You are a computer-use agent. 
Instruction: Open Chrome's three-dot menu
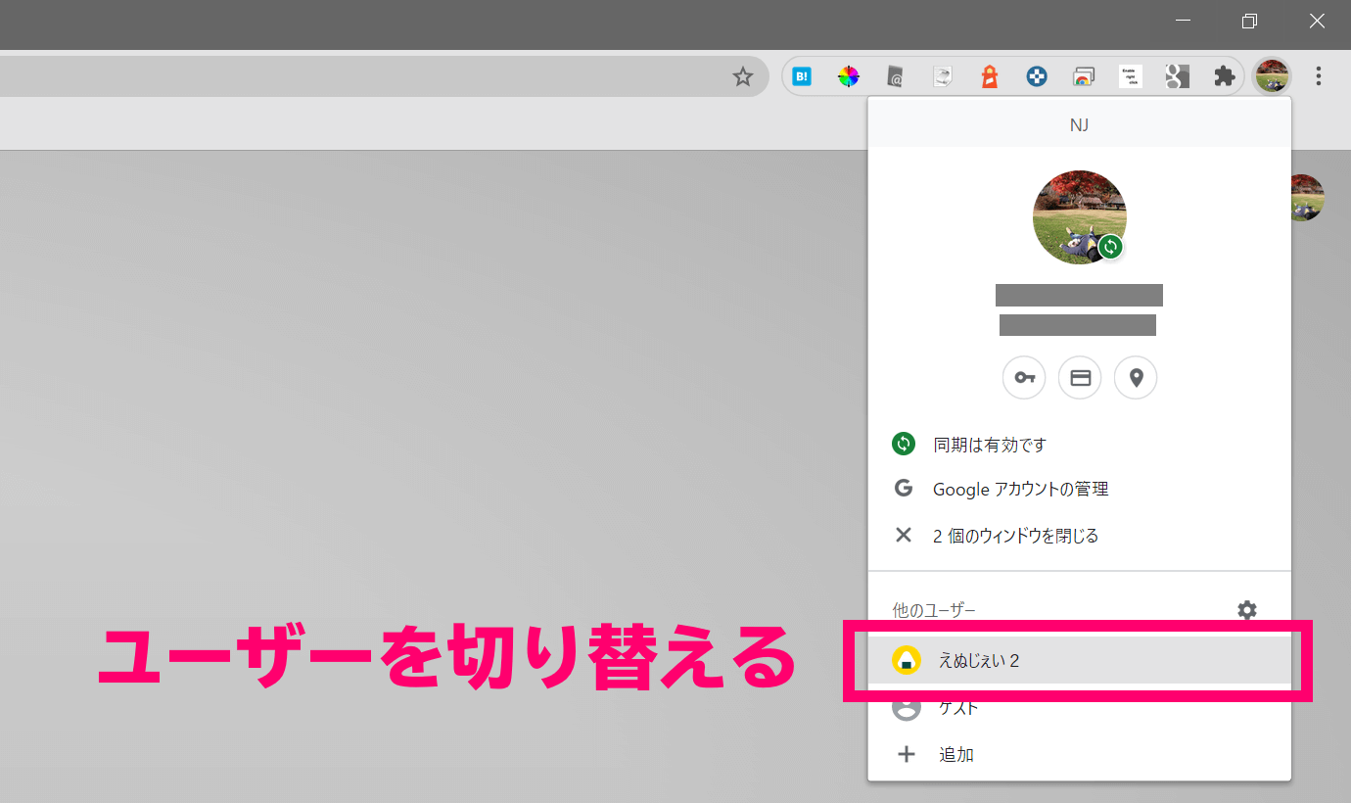[x=1319, y=75]
